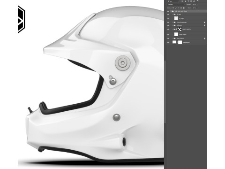Click the Reflection group lock icon
The height and width of the screenshot is (169, 225).
(x=204, y=25)
